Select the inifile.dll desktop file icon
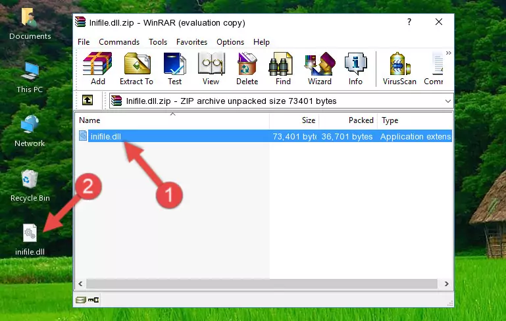 tap(30, 240)
